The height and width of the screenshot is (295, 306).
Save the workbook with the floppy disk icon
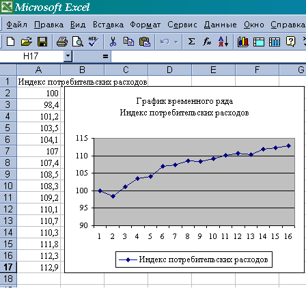[42, 42]
